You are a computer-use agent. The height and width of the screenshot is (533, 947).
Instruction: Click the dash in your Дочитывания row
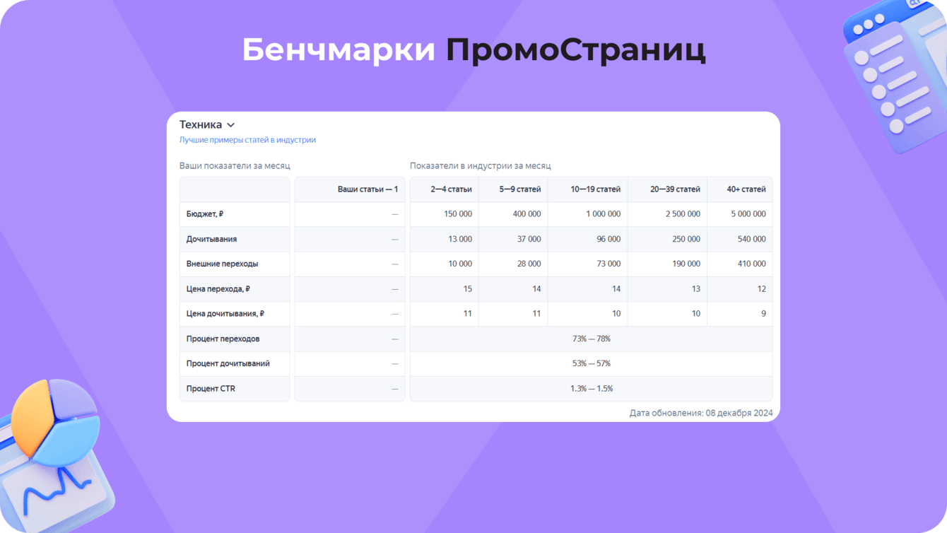(395, 239)
